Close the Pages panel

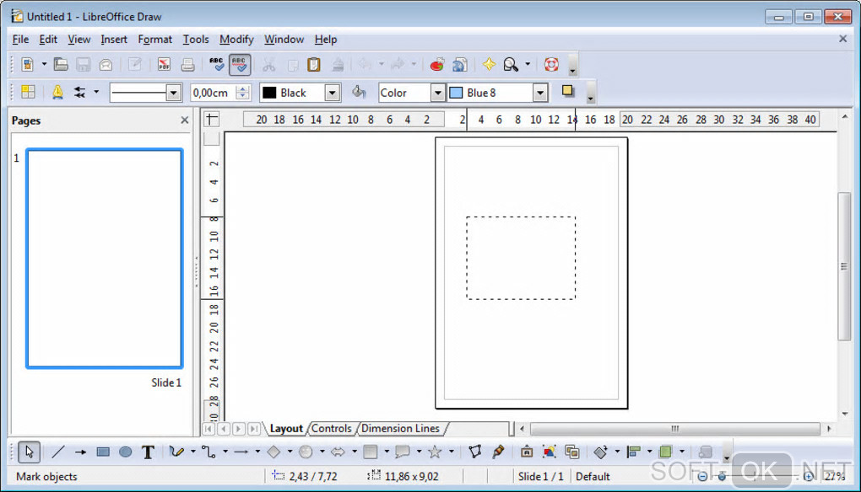pyautogui.click(x=185, y=120)
